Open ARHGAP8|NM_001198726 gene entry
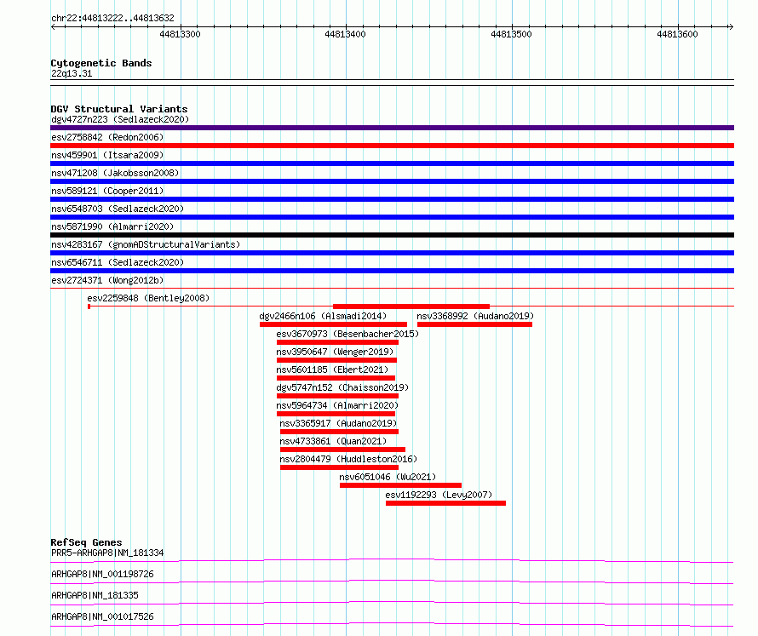The height and width of the screenshot is (636, 758). [x=102, y=574]
